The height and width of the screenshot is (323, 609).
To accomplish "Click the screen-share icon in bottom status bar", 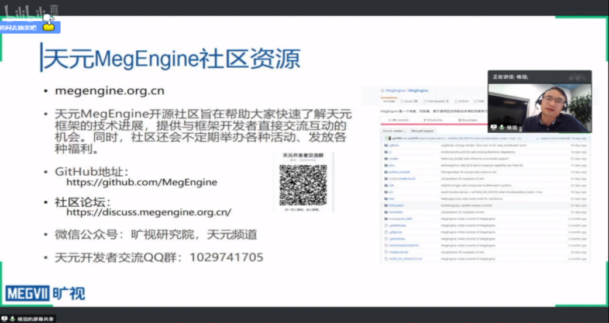I will [x=5, y=318].
